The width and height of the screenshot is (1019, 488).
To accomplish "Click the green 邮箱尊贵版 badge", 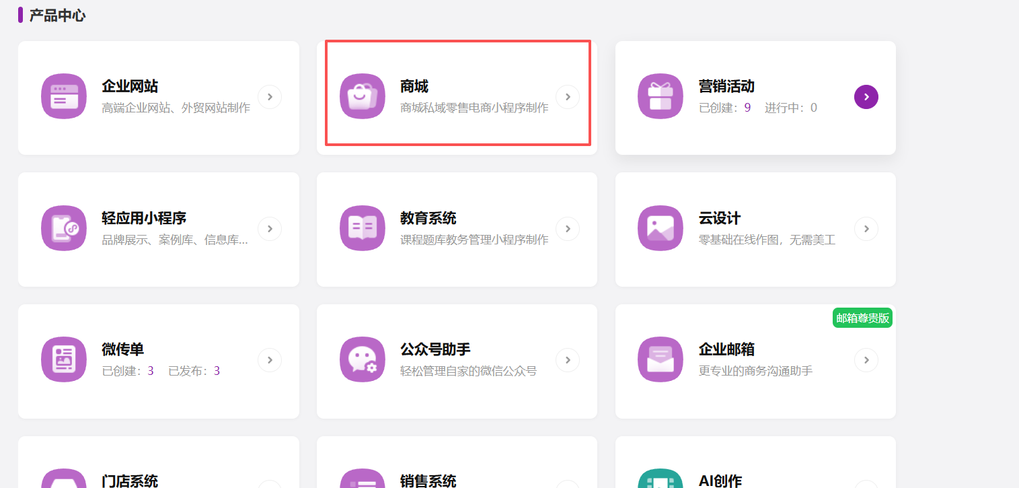I will 862,318.
